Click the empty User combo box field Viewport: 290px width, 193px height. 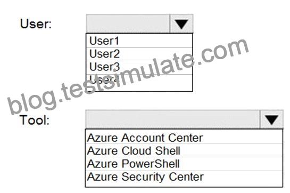[x=128, y=24]
